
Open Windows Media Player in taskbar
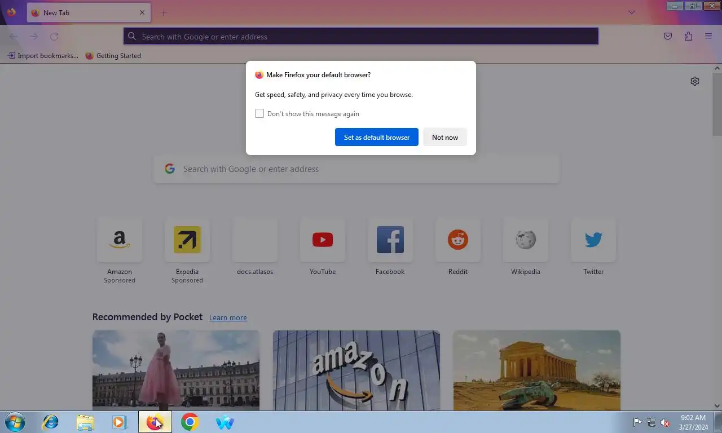tap(120, 422)
